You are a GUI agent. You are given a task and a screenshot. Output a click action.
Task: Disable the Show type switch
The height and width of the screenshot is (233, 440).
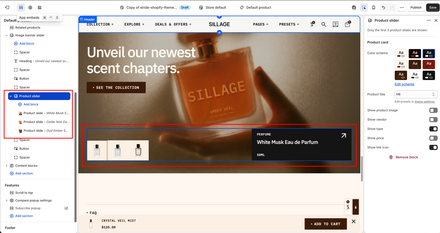[x=433, y=129]
